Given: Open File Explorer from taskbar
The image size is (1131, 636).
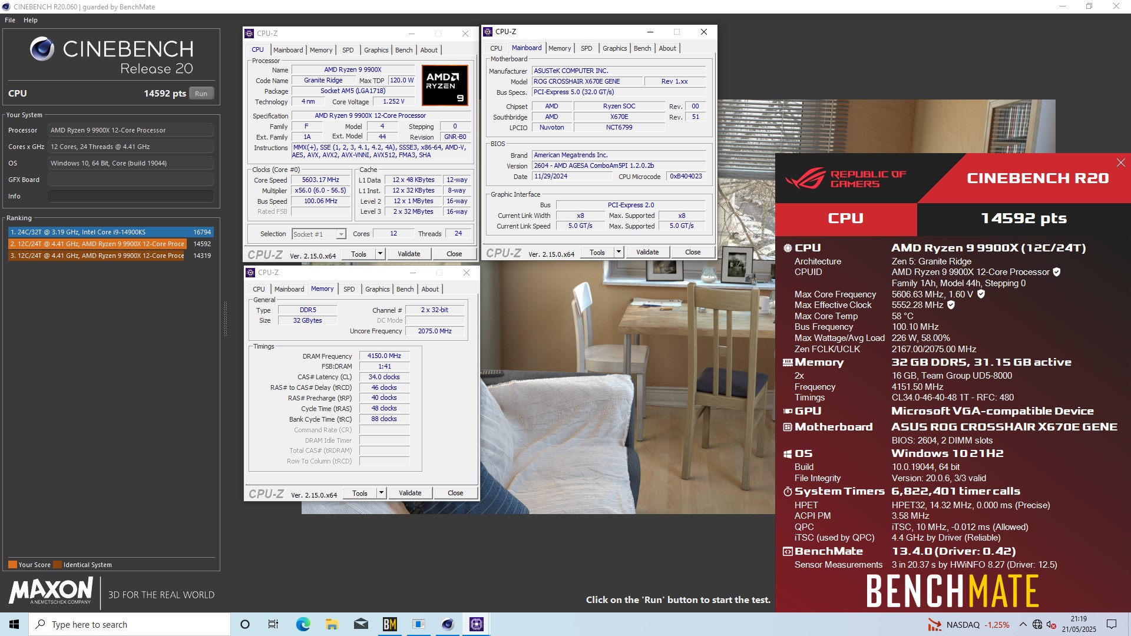Looking at the screenshot, I should [x=332, y=624].
